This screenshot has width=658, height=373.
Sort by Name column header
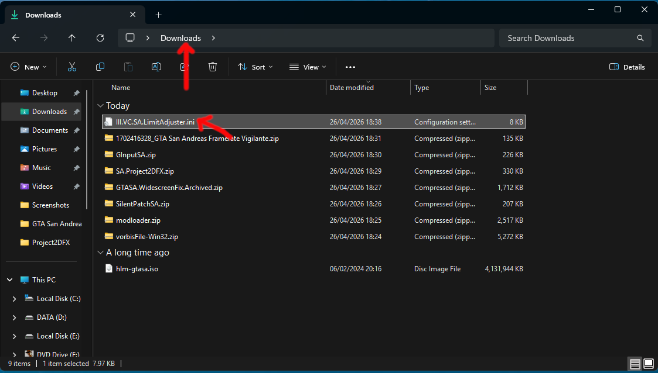click(121, 88)
